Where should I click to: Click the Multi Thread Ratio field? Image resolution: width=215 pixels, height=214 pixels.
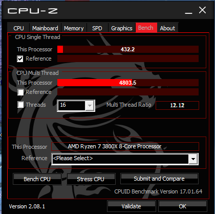(x=177, y=105)
